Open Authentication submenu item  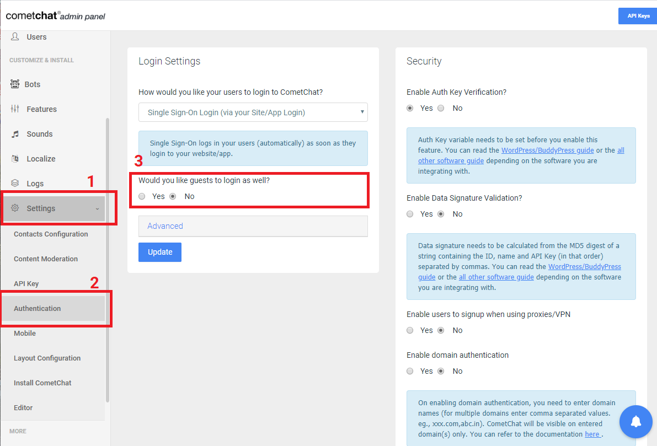point(53,309)
